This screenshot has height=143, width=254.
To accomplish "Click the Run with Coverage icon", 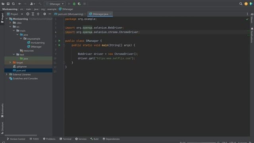I will tap(79, 4).
